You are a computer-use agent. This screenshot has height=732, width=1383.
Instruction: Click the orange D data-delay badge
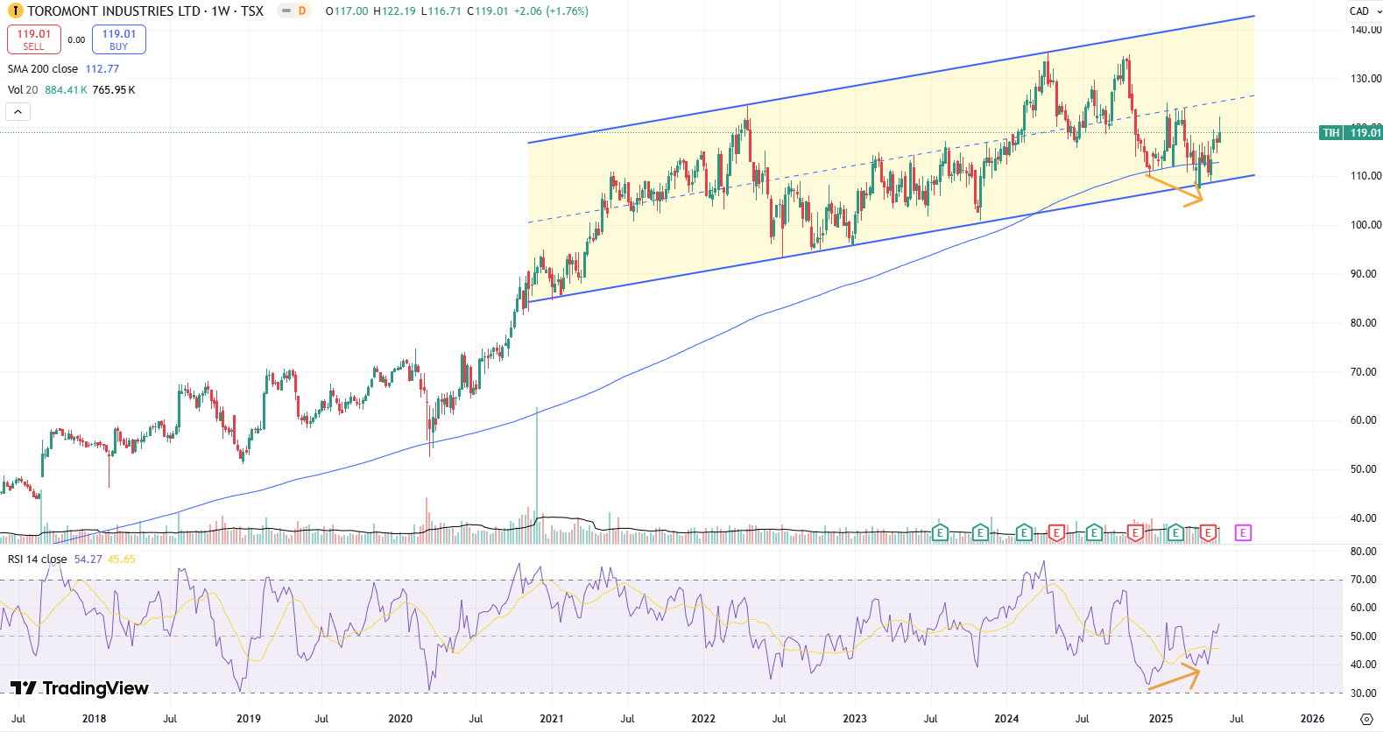click(x=302, y=11)
